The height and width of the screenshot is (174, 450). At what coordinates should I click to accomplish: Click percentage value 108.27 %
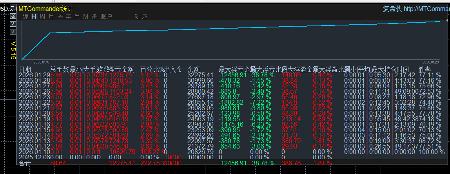pos(154,151)
